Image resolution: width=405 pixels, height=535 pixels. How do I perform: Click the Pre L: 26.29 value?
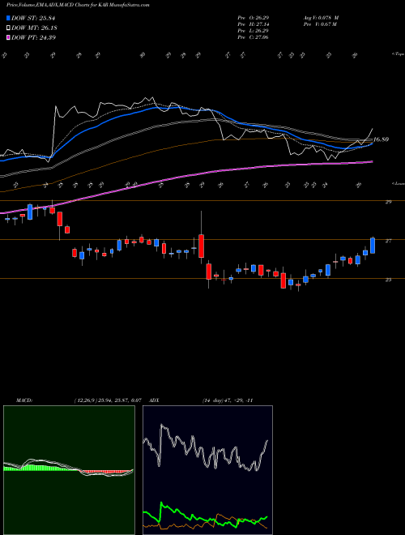254,31
